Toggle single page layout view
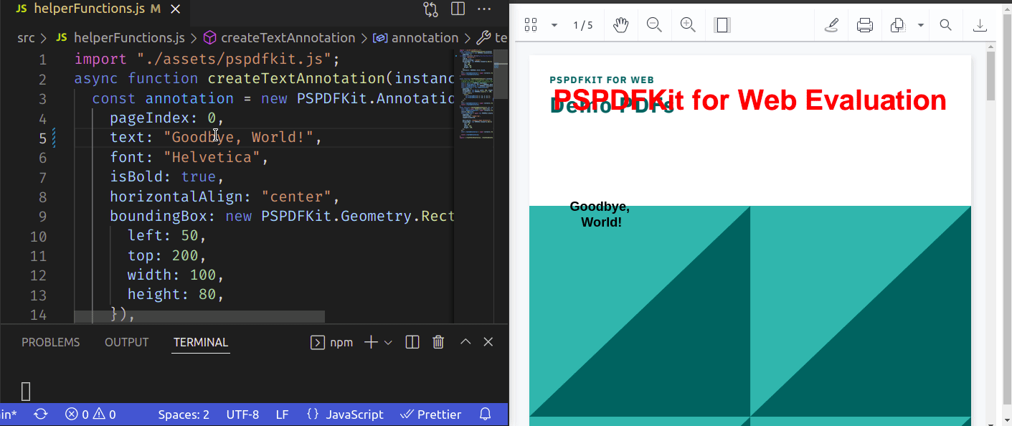 (x=722, y=24)
